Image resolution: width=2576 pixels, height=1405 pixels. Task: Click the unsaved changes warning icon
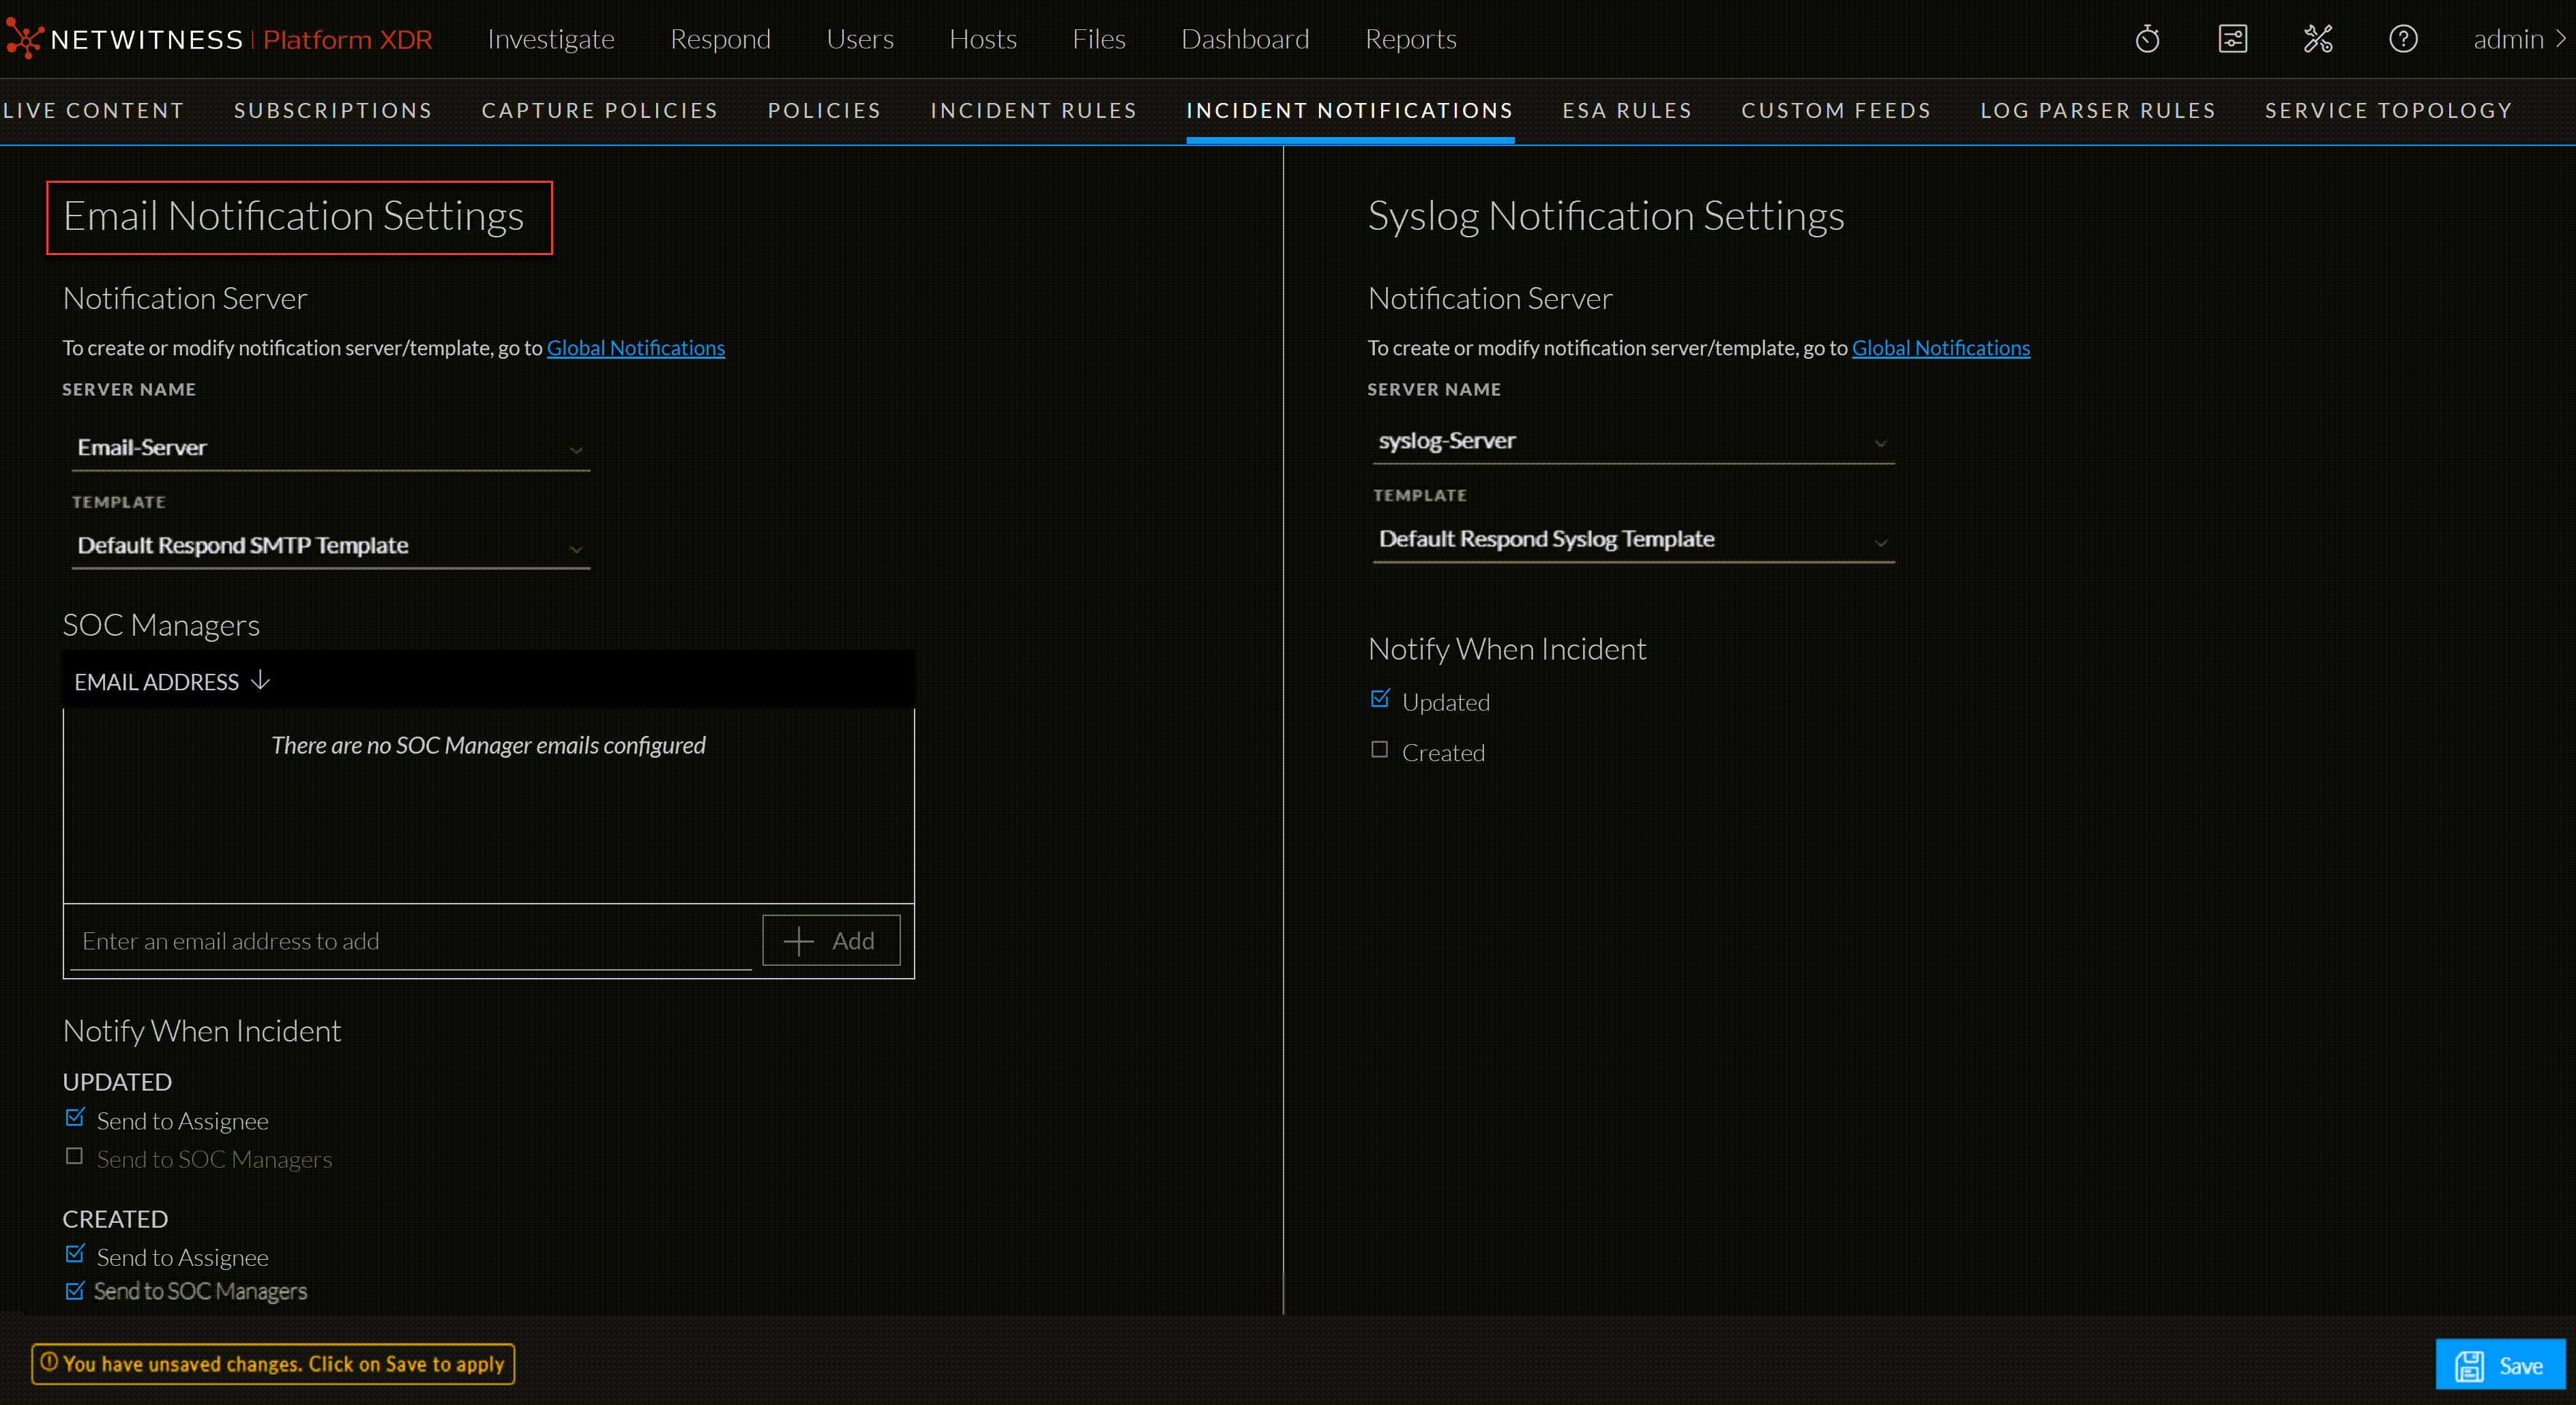pyautogui.click(x=49, y=1362)
